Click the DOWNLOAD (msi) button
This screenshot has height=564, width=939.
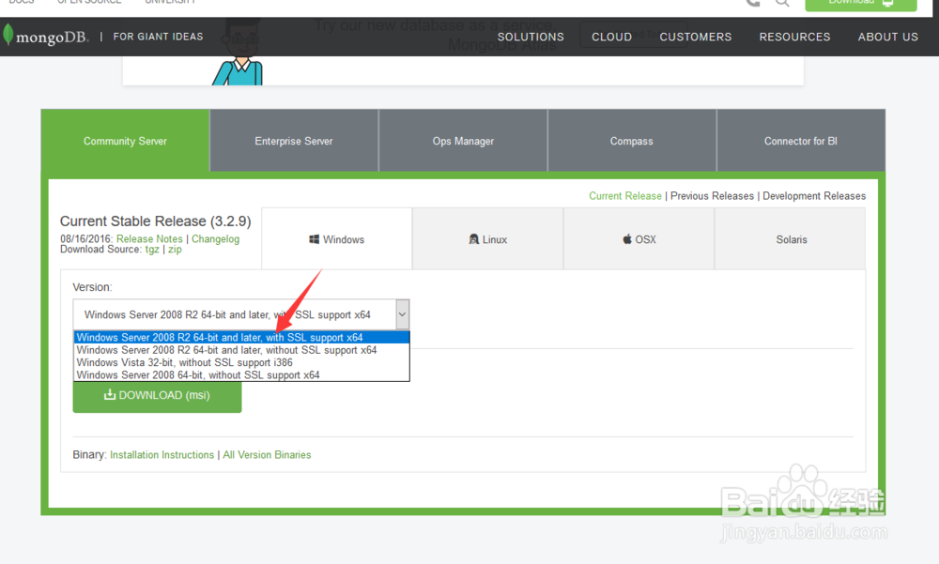157,396
